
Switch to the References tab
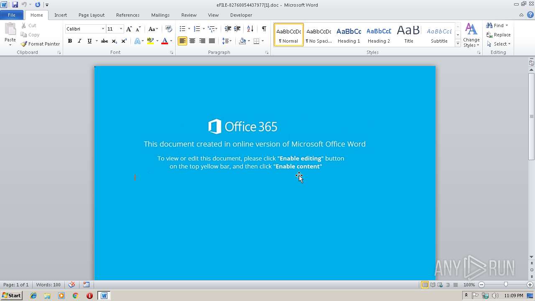128,15
